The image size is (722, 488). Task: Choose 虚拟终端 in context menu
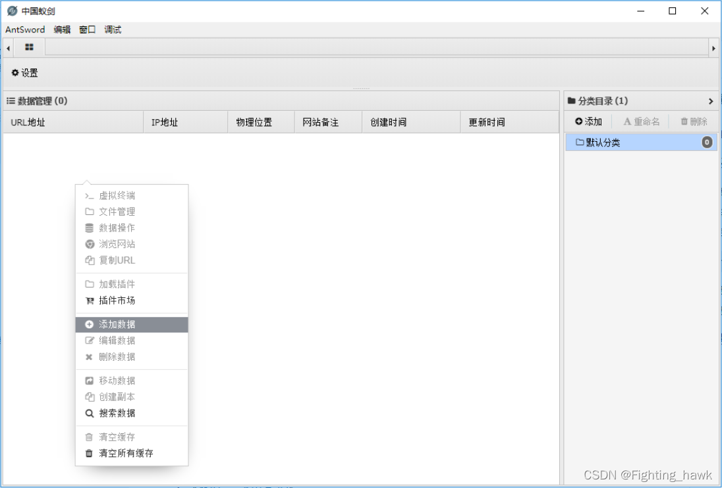tap(132, 195)
